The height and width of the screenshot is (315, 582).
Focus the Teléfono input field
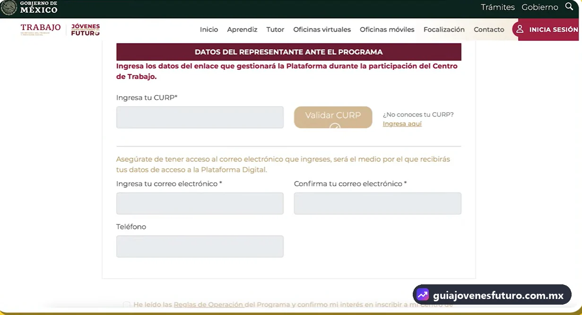200,246
